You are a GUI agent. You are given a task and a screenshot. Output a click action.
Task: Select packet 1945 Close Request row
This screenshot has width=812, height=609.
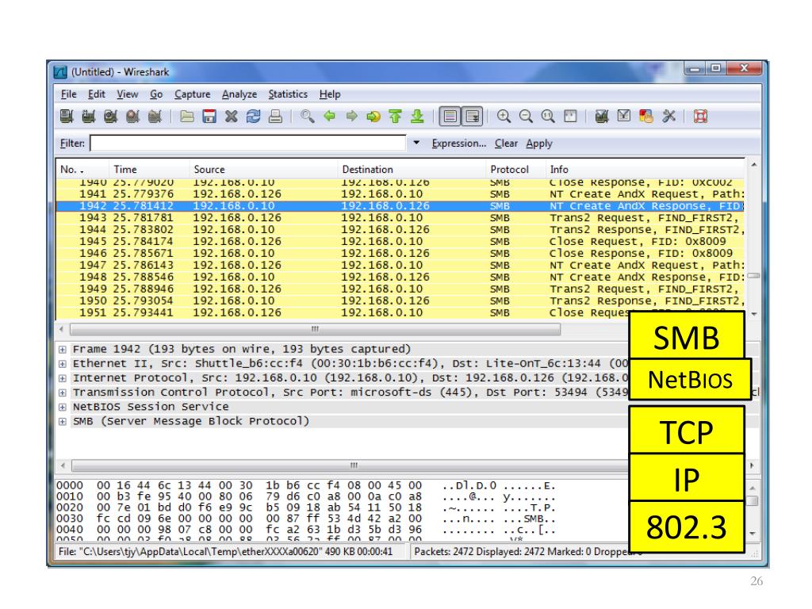point(400,242)
